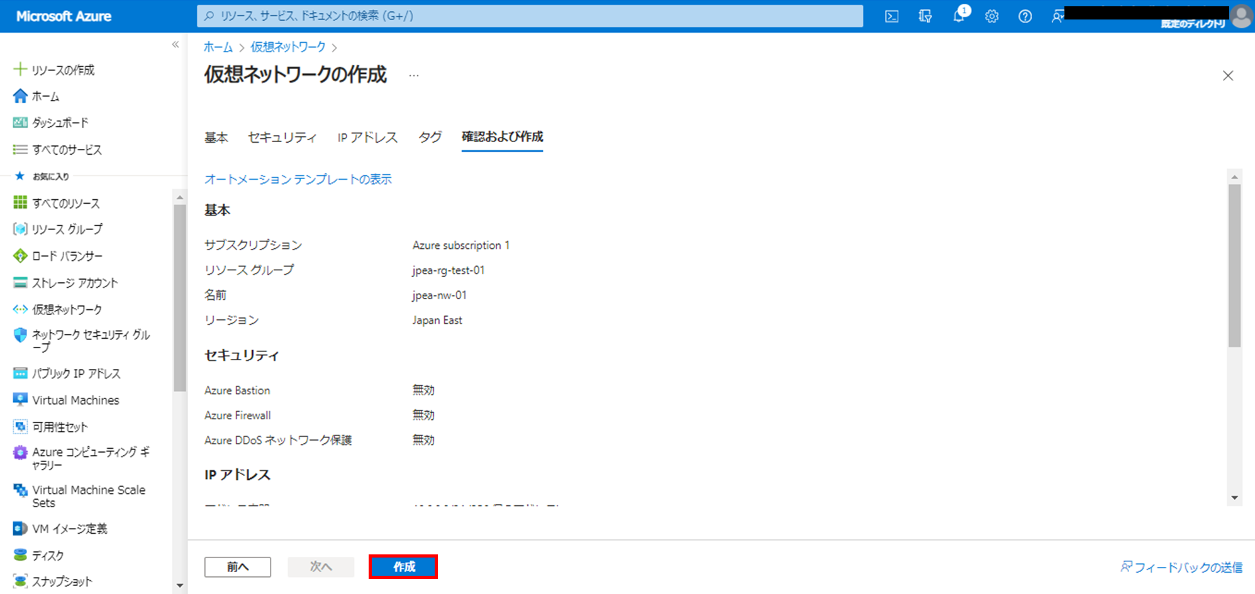
Task: Open リソースの作成 in the sidebar
Action: pyautogui.click(x=63, y=70)
